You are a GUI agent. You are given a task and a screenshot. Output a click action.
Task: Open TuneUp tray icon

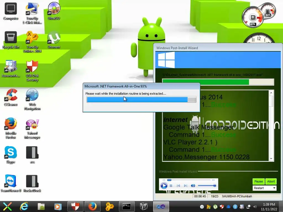click(209, 207)
